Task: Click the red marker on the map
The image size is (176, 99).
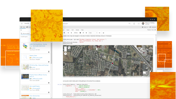Action: [x=112, y=63]
